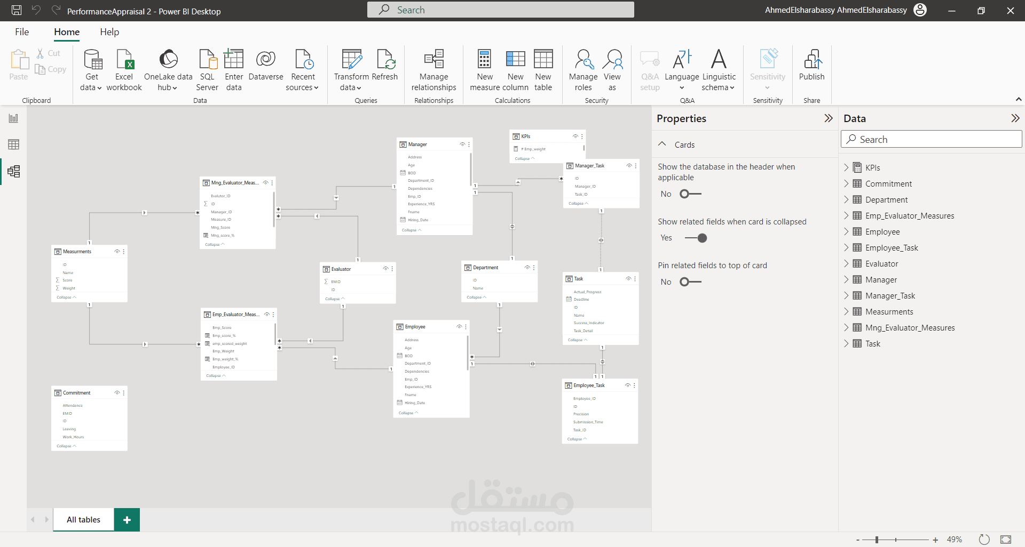This screenshot has width=1025, height=547.
Task: Toggle visibility of Commitment table card
Action: [117, 393]
